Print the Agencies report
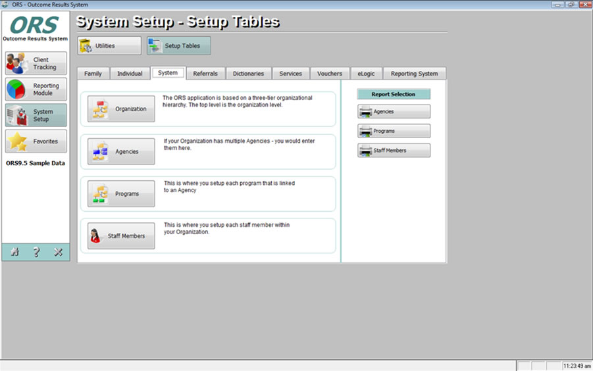Screen dimensions: 593x371 pyautogui.click(x=394, y=112)
